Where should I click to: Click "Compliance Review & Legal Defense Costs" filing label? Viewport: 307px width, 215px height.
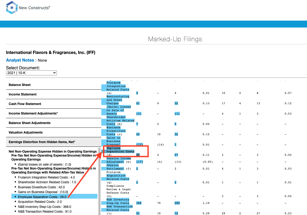click(118, 189)
